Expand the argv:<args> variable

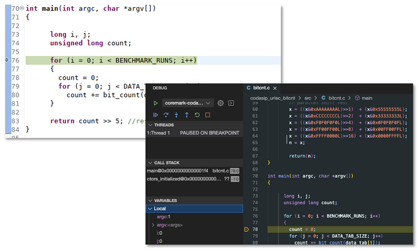tap(153, 225)
